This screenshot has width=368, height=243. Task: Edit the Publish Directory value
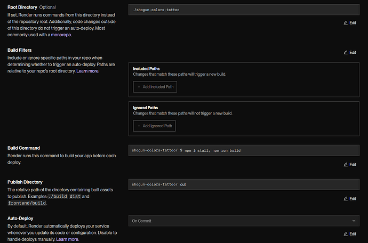click(350, 199)
